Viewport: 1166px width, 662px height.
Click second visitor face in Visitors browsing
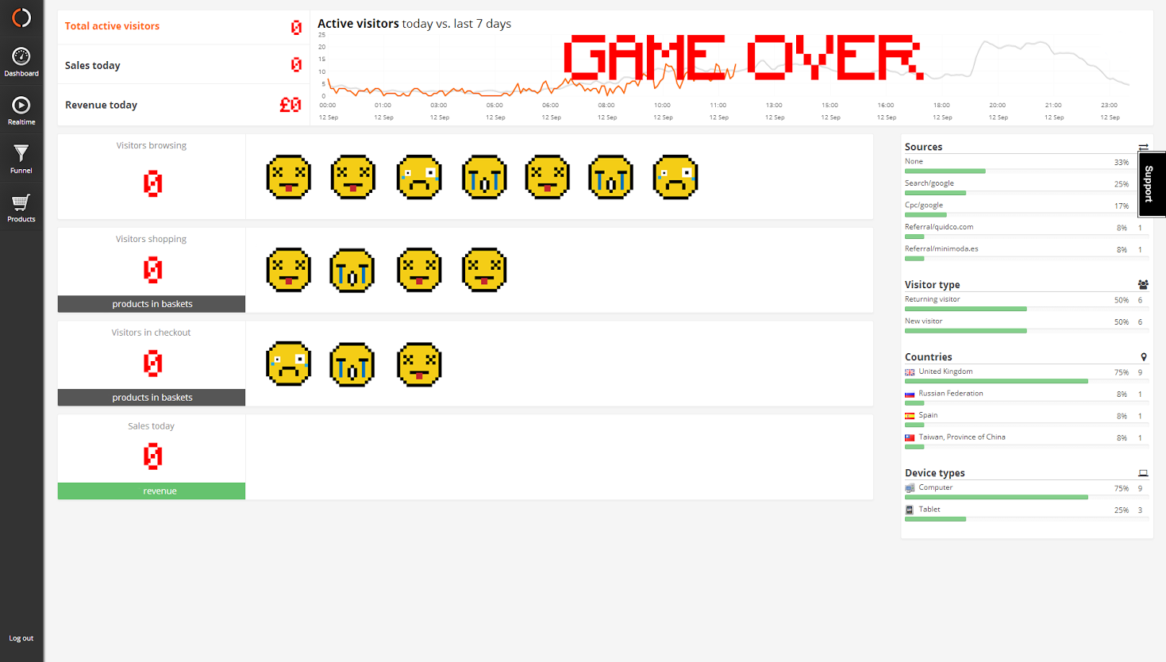(x=353, y=177)
